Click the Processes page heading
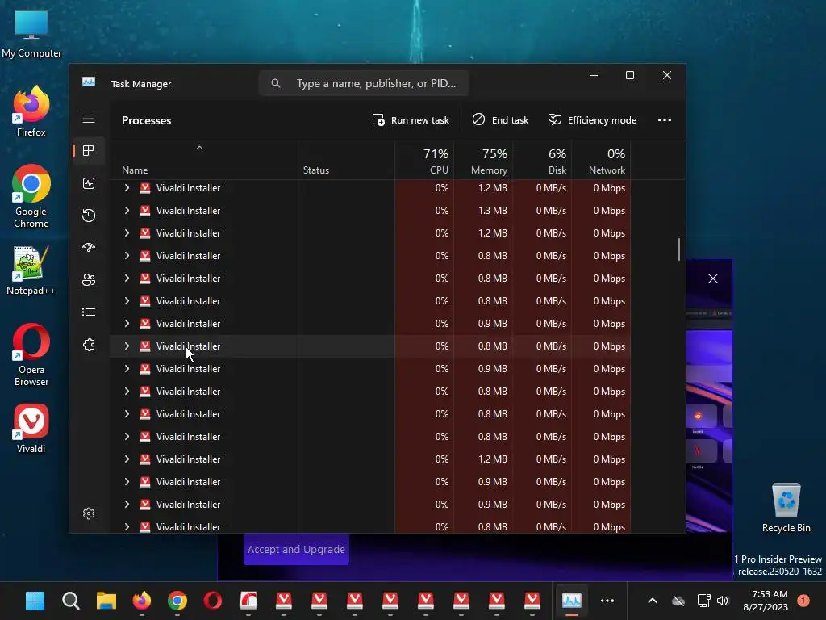 (x=147, y=120)
